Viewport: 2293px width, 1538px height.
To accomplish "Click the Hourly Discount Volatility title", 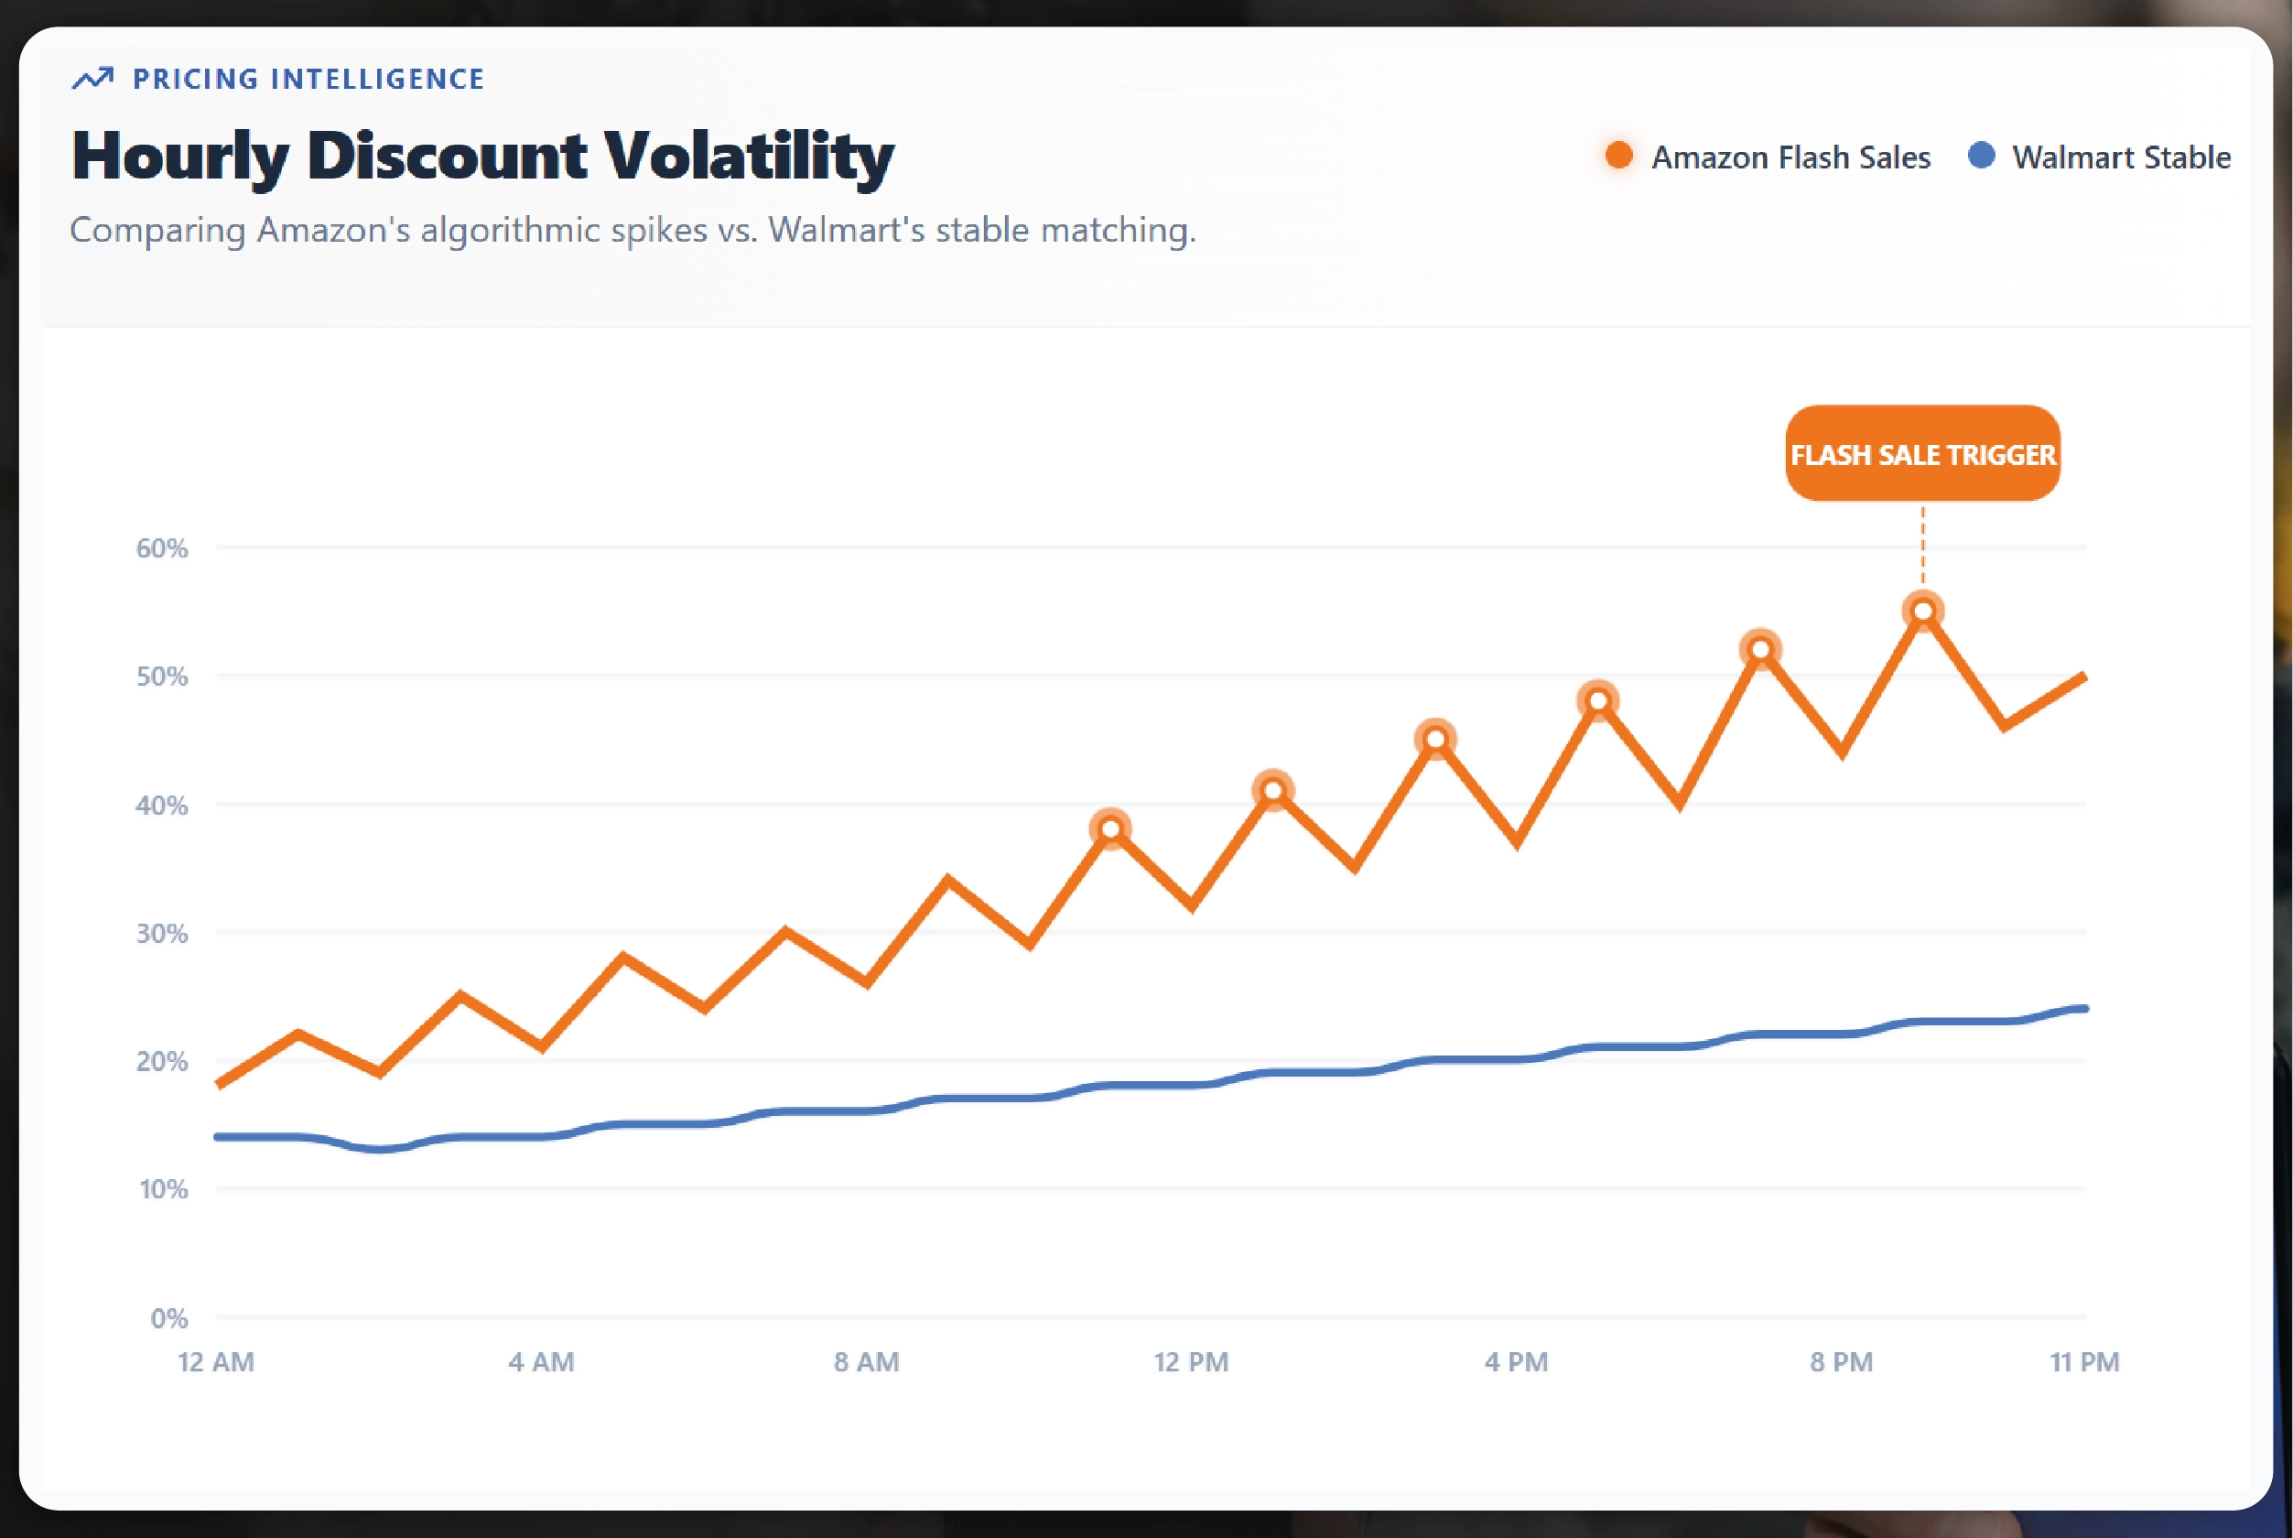I will point(482,157).
